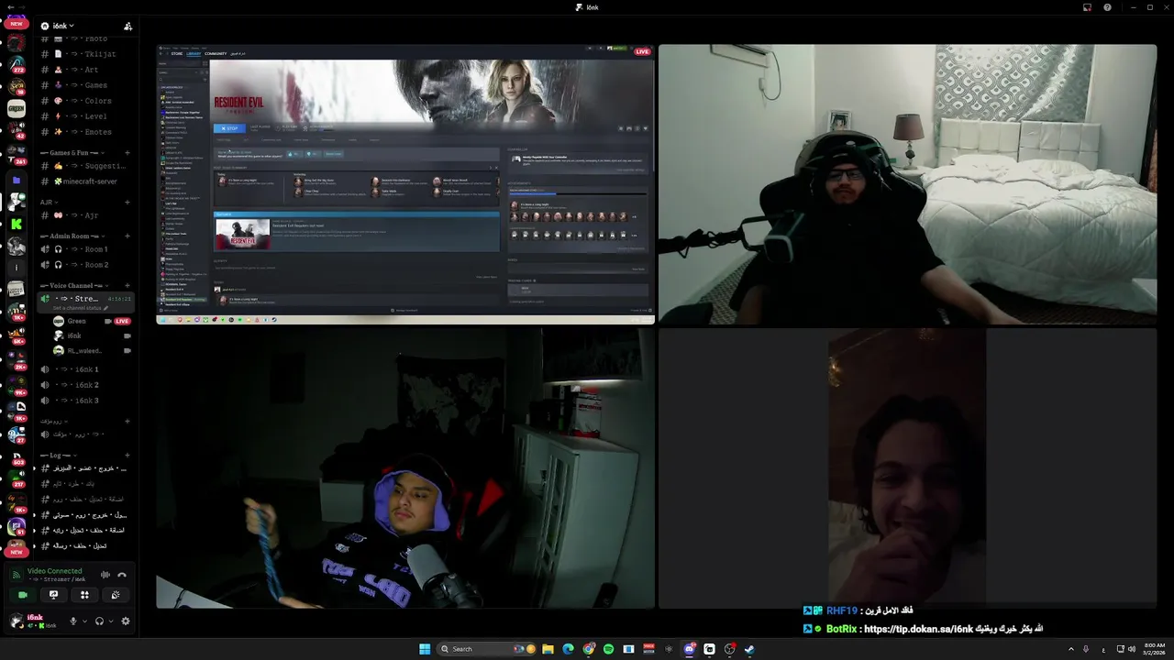This screenshot has height=660, width=1174.
Task: Click the i6nk user avatar in panel
Action: [17, 621]
